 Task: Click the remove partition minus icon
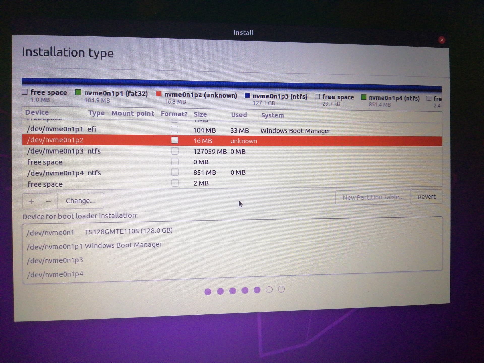[x=48, y=201]
